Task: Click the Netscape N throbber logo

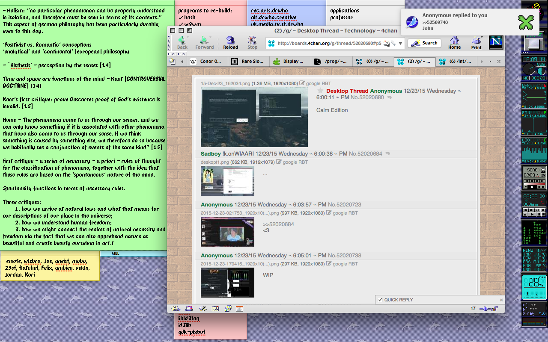Action: (496, 42)
